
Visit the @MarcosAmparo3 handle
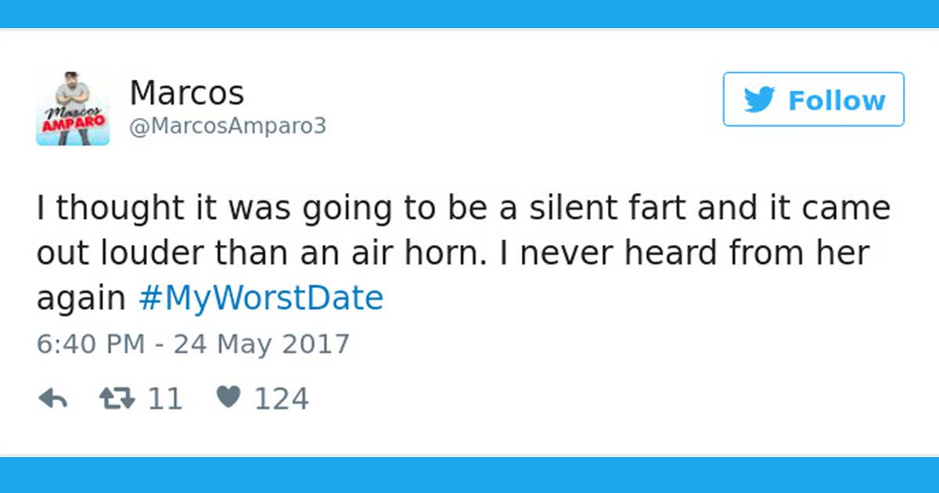(227, 127)
